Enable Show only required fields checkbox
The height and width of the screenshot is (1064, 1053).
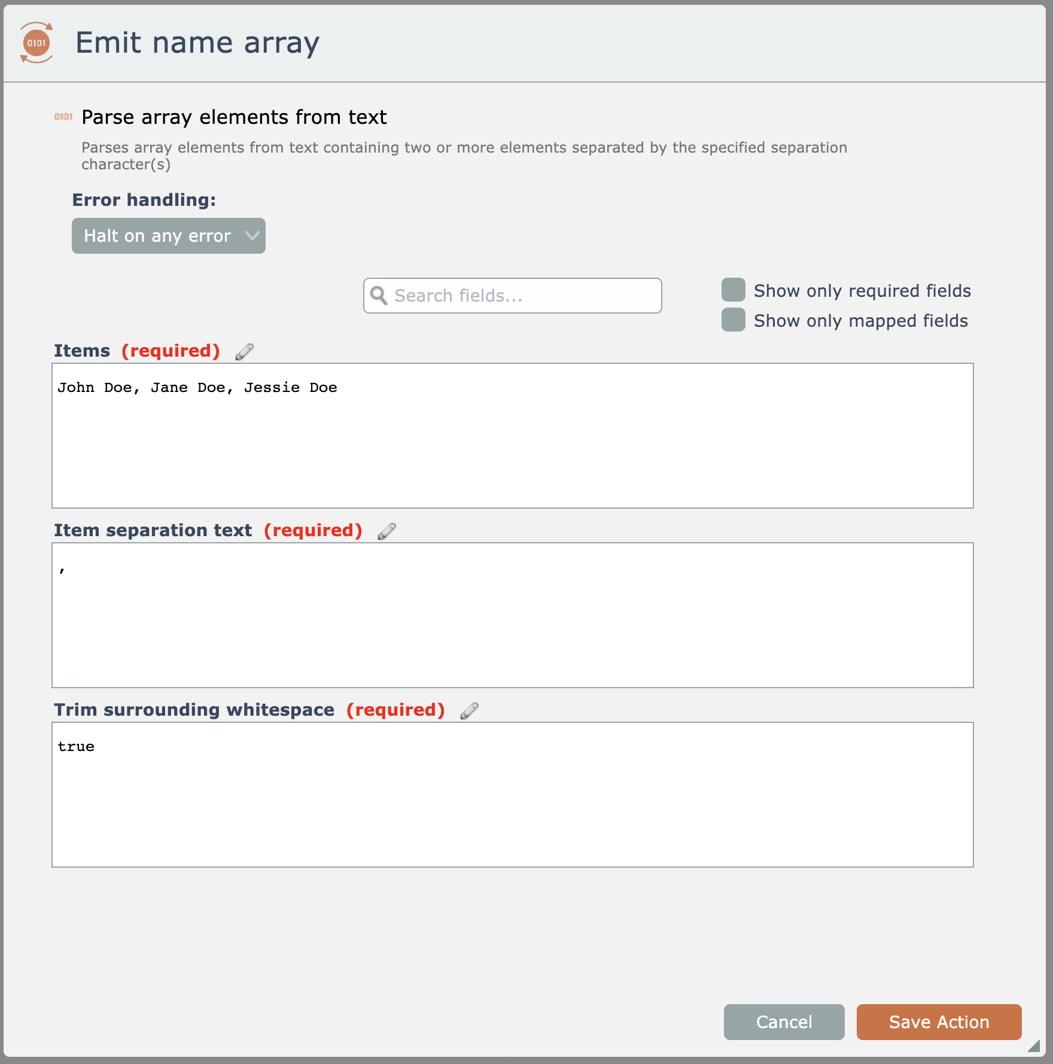pos(733,290)
